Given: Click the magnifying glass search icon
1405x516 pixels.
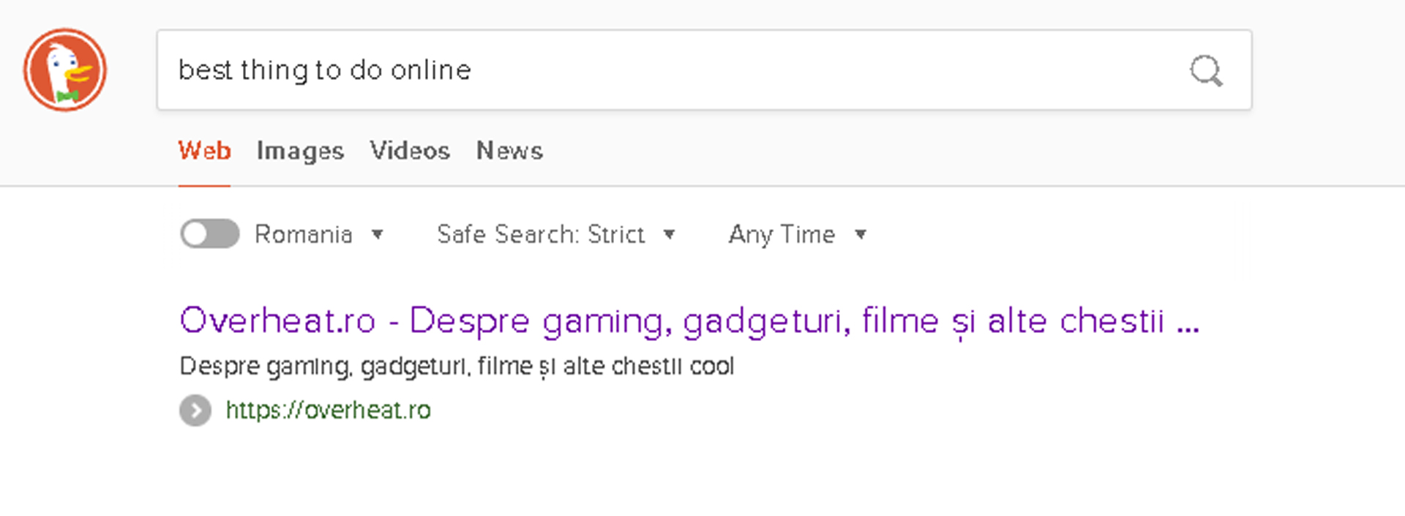Looking at the screenshot, I should 1205,71.
